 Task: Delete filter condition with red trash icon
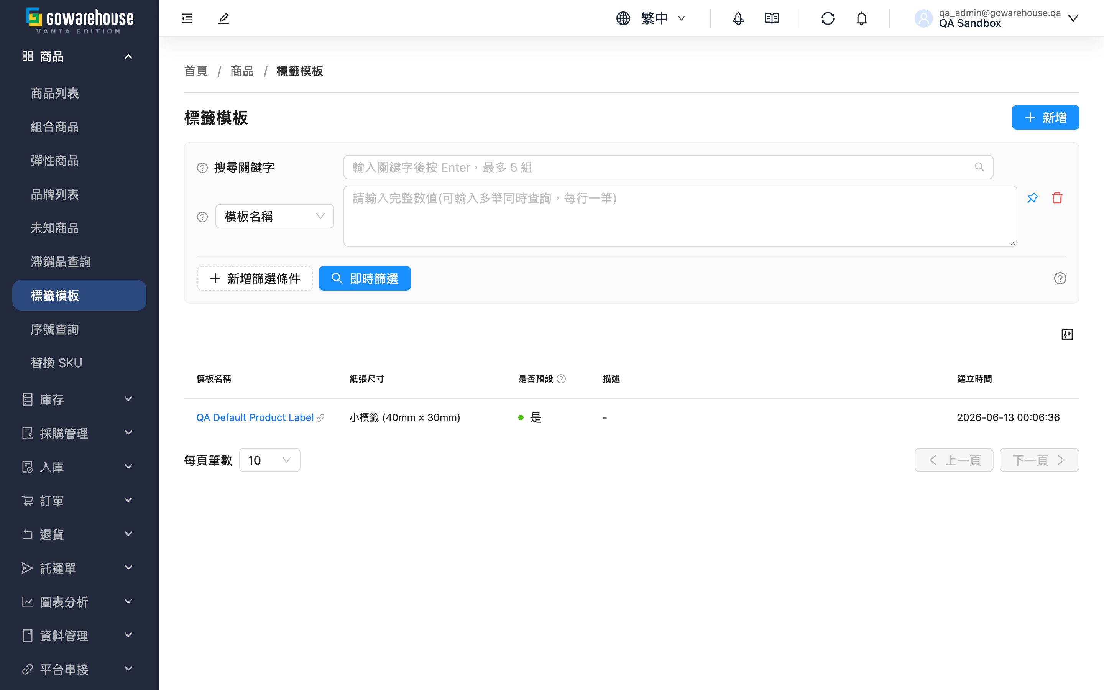tap(1057, 197)
